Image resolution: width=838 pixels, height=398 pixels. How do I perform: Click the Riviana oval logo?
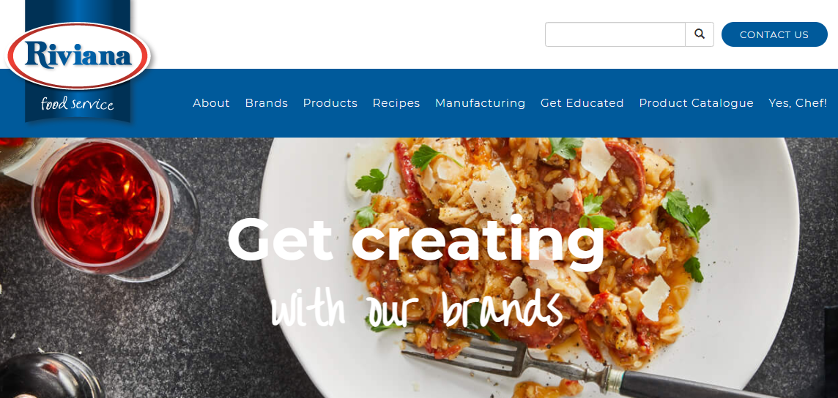click(78, 56)
